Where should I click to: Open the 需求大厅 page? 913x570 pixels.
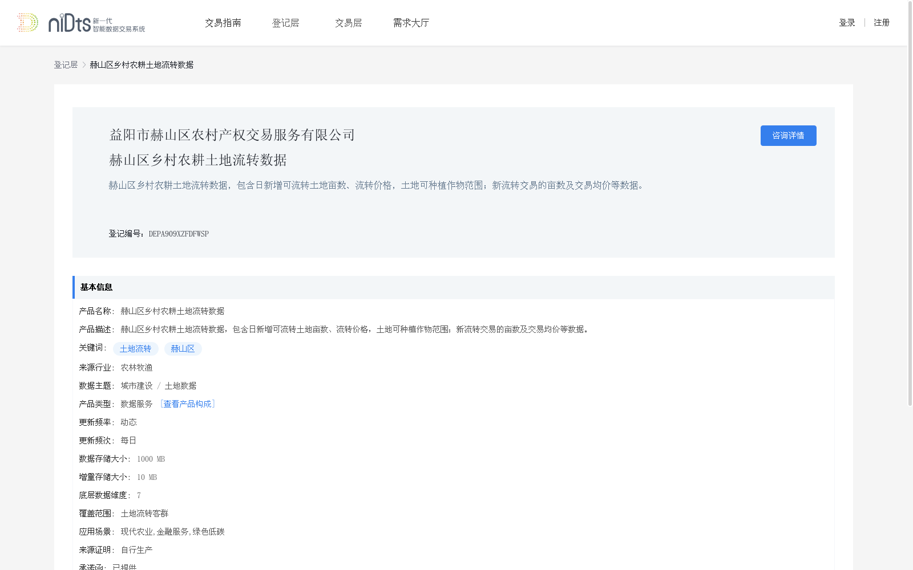click(x=411, y=23)
